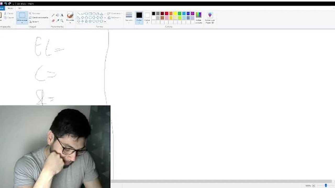Open the shape Outline dropdown

[x=115, y=13]
